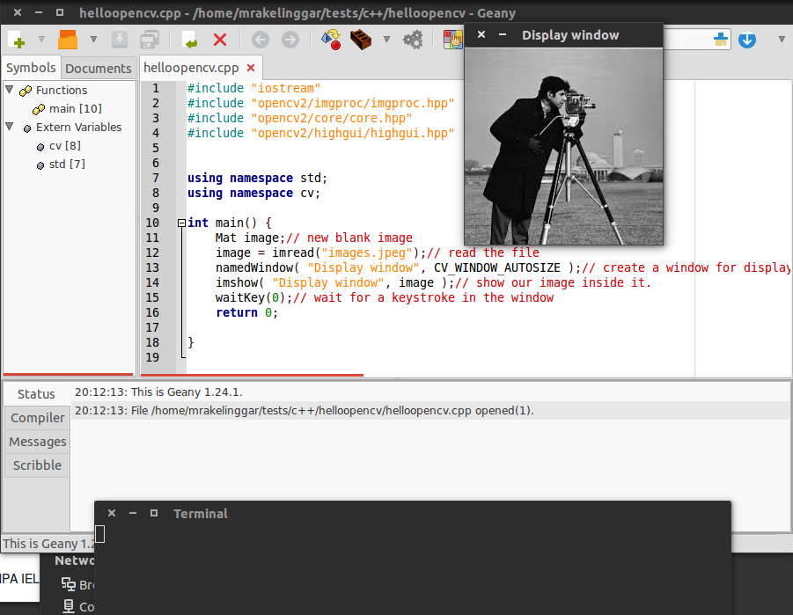This screenshot has height=615, width=793.
Task: Click the Run gears icon
Action: click(x=412, y=40)
